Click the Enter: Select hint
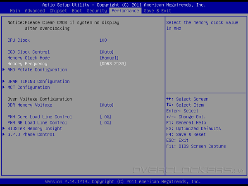 pyautogui.click(x=182, y=111)
